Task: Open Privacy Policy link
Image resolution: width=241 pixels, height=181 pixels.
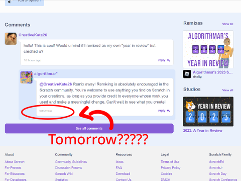Action: [x=170, y=168]
